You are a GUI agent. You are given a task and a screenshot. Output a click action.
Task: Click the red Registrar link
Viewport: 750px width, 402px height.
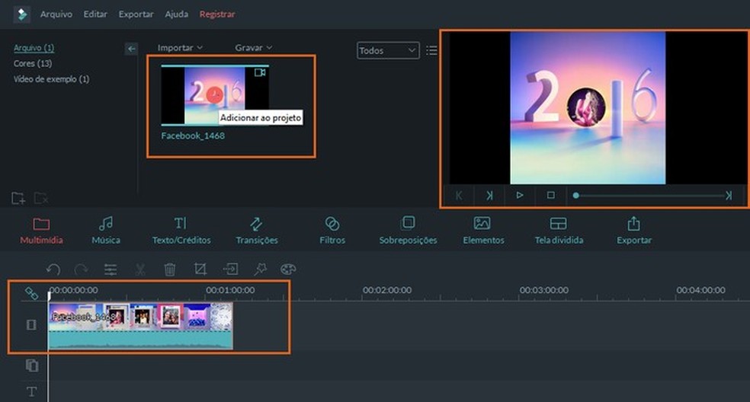(x=217, y=14)
